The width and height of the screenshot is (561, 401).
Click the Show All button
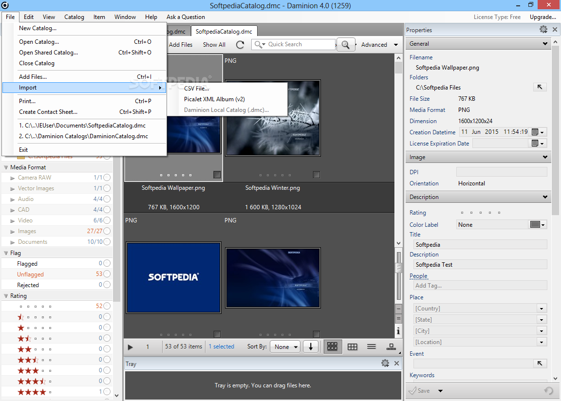click(214, 45)
